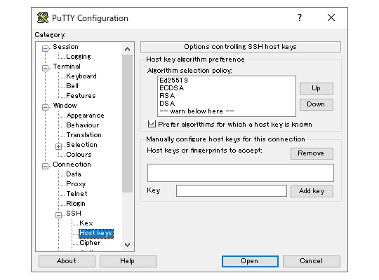Click the category tree scroll up arrow
The width and height of the screenshot is (379, 280).
click(127, 49)
